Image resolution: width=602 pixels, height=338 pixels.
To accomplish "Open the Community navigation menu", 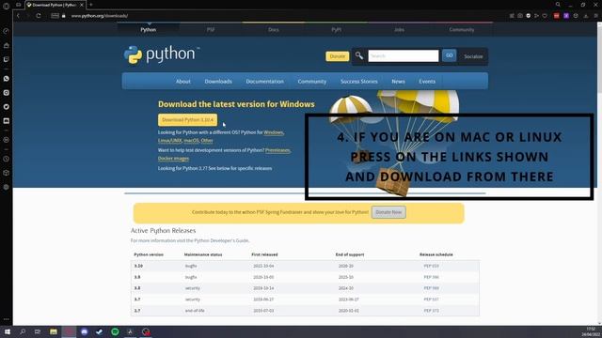I will pyautogui.click(x=311, y=82).
